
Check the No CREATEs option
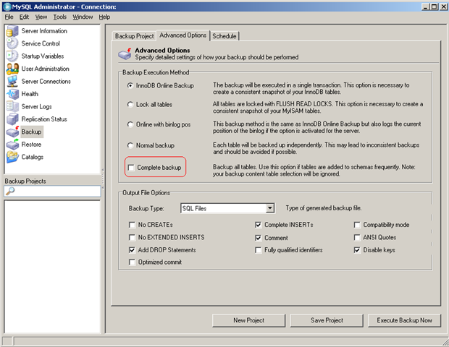point(132,225)
